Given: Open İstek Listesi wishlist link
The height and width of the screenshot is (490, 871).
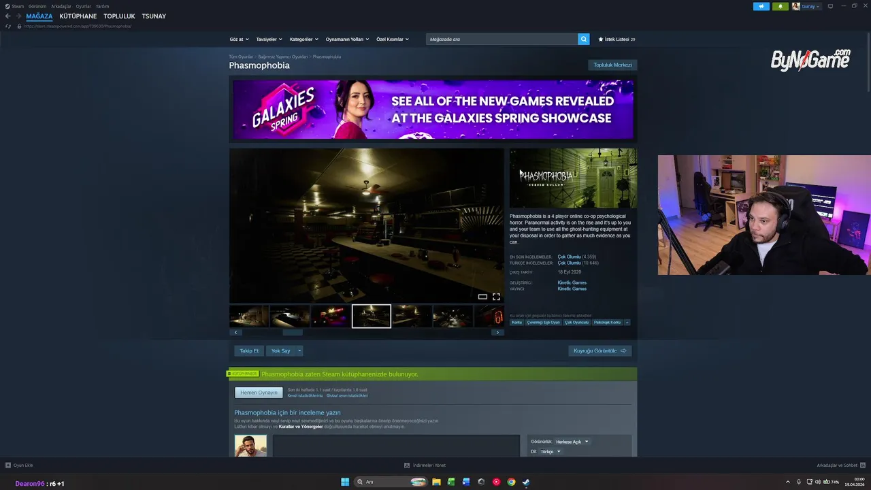Looking at the screenshot, I should tap(617, 39).
